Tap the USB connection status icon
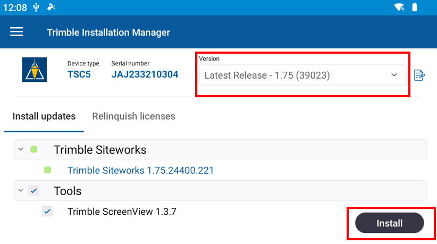The image size is (437, 244). pyautogui.click(x=36, y=7)
